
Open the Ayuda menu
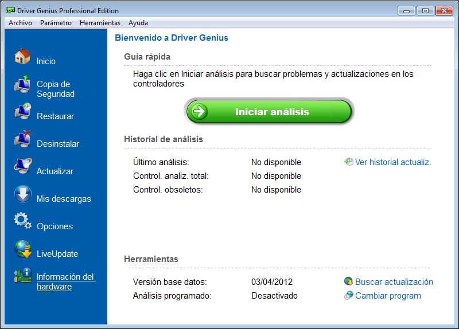click(138, 23)
